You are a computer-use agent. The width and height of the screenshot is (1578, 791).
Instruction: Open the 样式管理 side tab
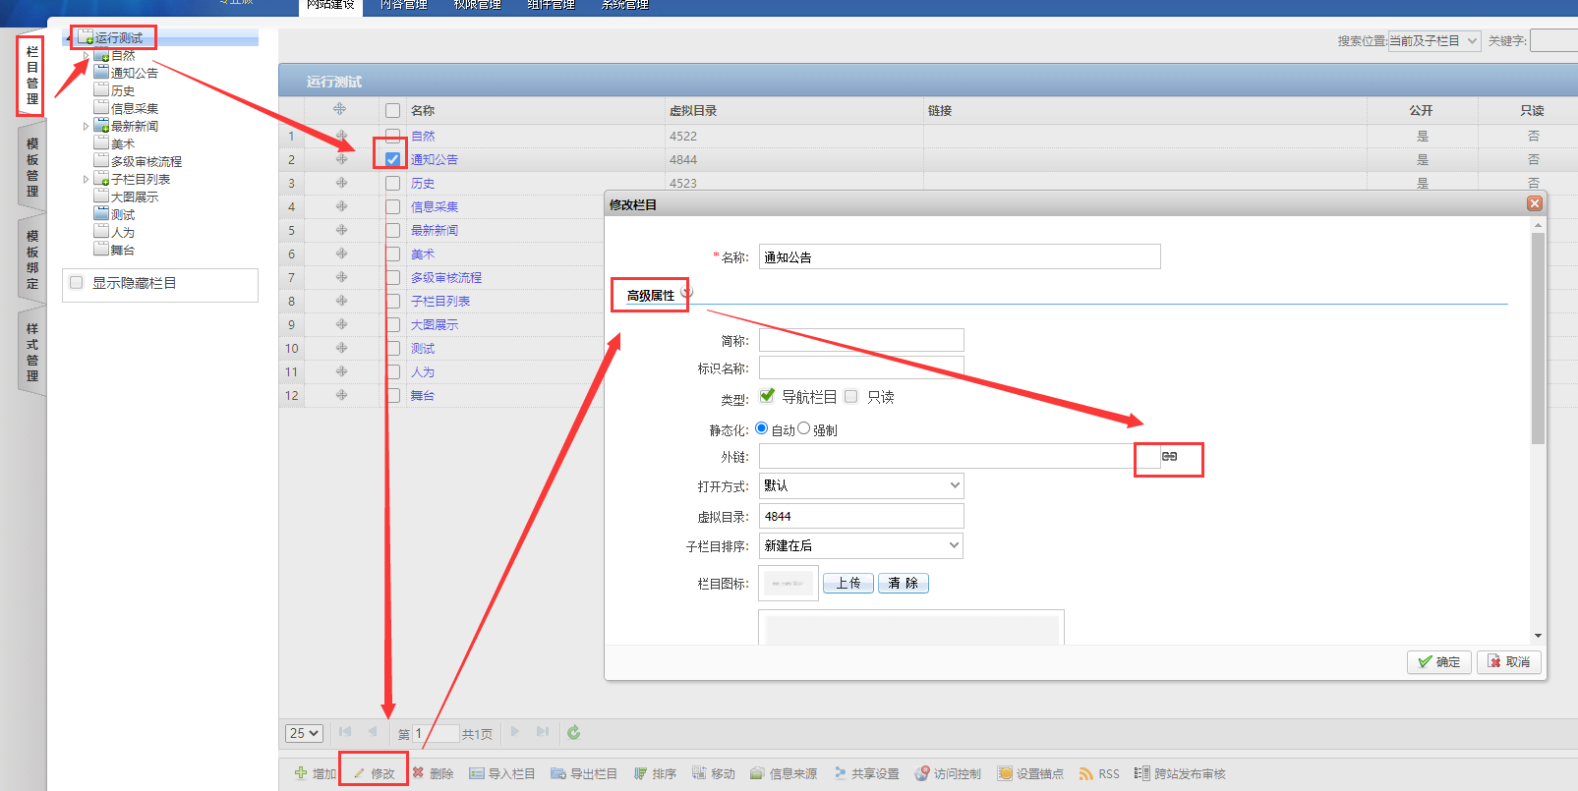click(32, 352)
